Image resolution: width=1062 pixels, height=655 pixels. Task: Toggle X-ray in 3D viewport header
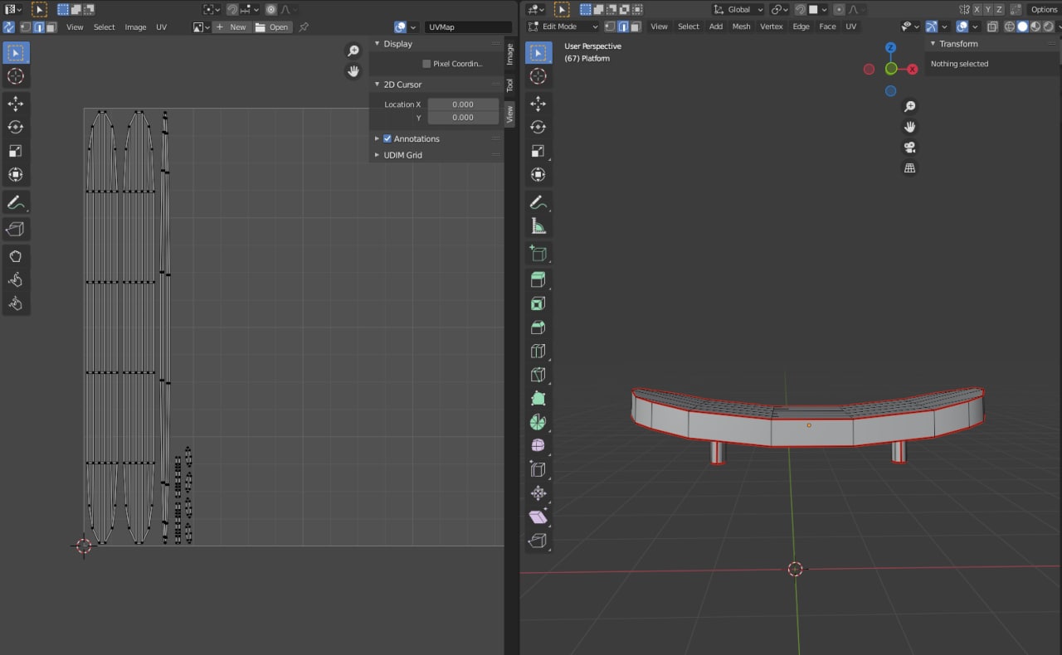click(x=994, y=27)
